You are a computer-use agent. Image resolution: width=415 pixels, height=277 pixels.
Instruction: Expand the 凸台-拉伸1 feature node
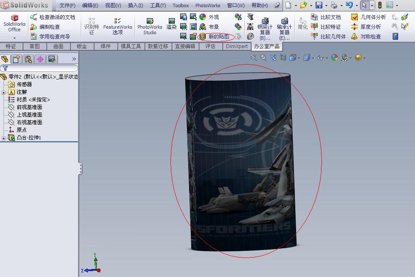(3, 138)
